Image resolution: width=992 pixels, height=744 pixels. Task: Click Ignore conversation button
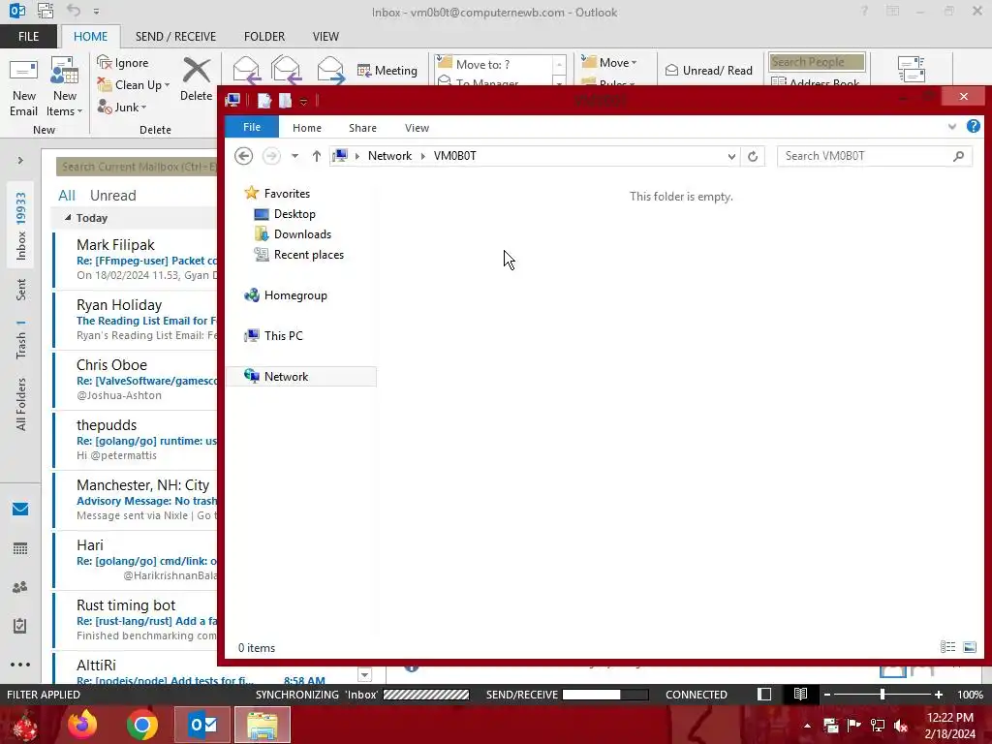pyautogui.click(x=123, y=63)
